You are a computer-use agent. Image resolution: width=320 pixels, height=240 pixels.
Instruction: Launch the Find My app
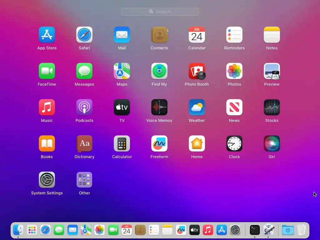[159, 71]
